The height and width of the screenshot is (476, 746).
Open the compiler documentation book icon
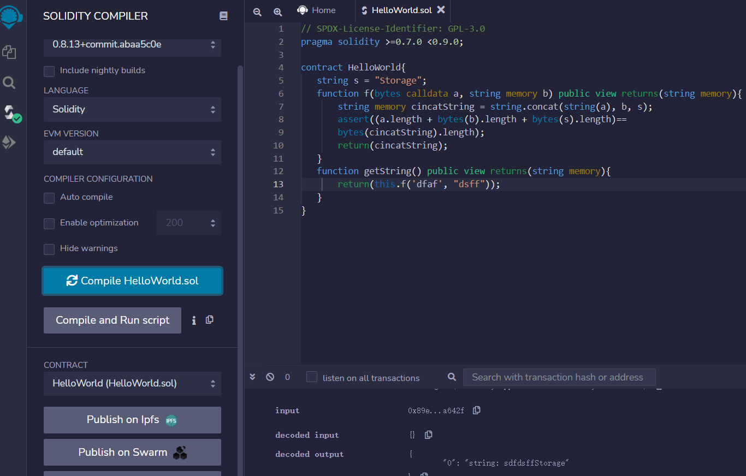click(x=223, y=16)
